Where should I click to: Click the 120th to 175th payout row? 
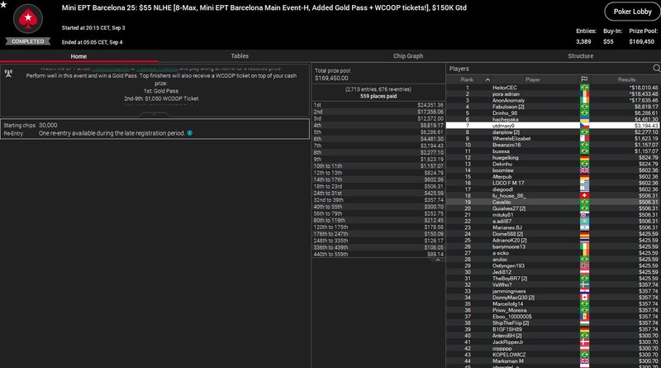378,227
